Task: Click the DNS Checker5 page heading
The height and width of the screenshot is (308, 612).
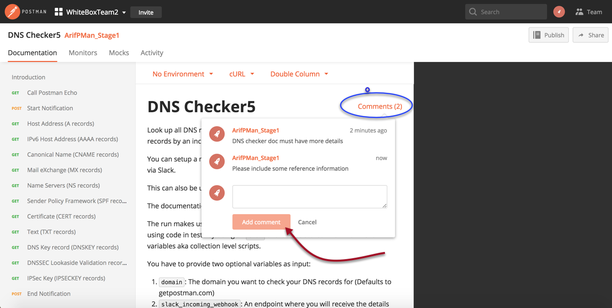Action: (x=201, y=106)
